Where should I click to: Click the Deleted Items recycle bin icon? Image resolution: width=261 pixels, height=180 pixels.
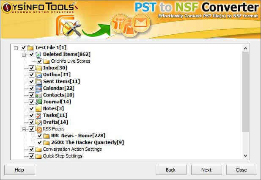tap(38, 54)
